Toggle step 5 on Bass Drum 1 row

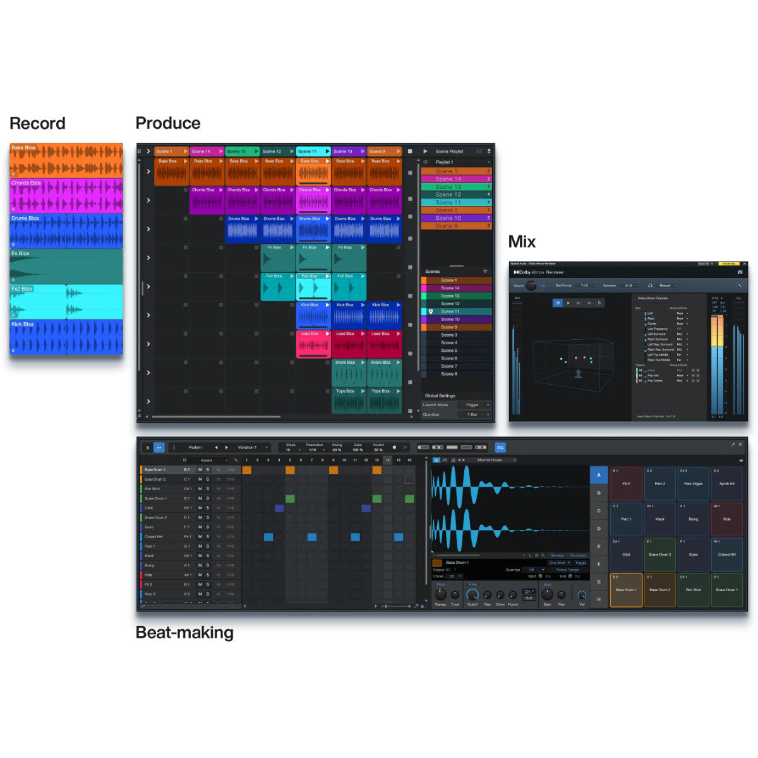pyautogui.click(x=290, y=470)
